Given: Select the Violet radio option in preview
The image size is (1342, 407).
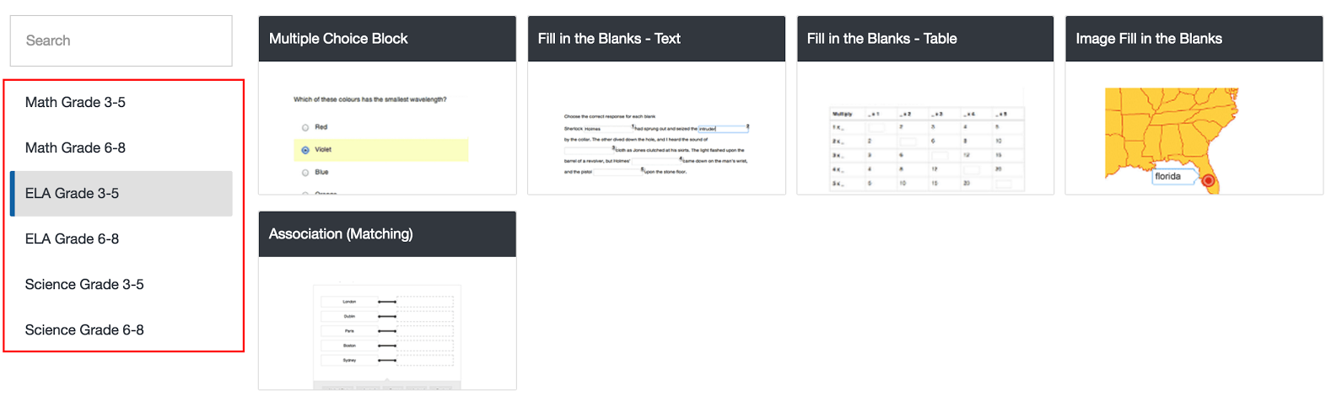Looking at the screenshot, I should coord(305,150).
